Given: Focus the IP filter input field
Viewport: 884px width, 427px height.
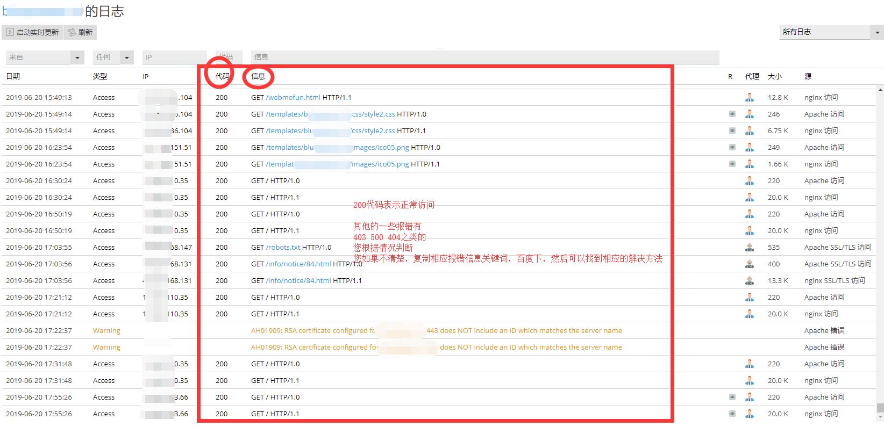Looking at the screenshot, I should [x=175, y=57].
